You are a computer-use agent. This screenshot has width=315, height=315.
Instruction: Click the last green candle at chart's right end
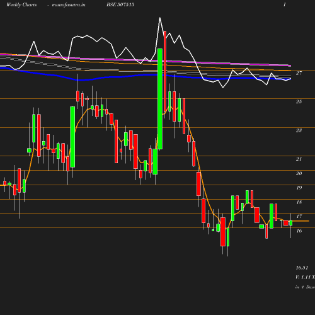pyautogui.click(x=291, y=223)
